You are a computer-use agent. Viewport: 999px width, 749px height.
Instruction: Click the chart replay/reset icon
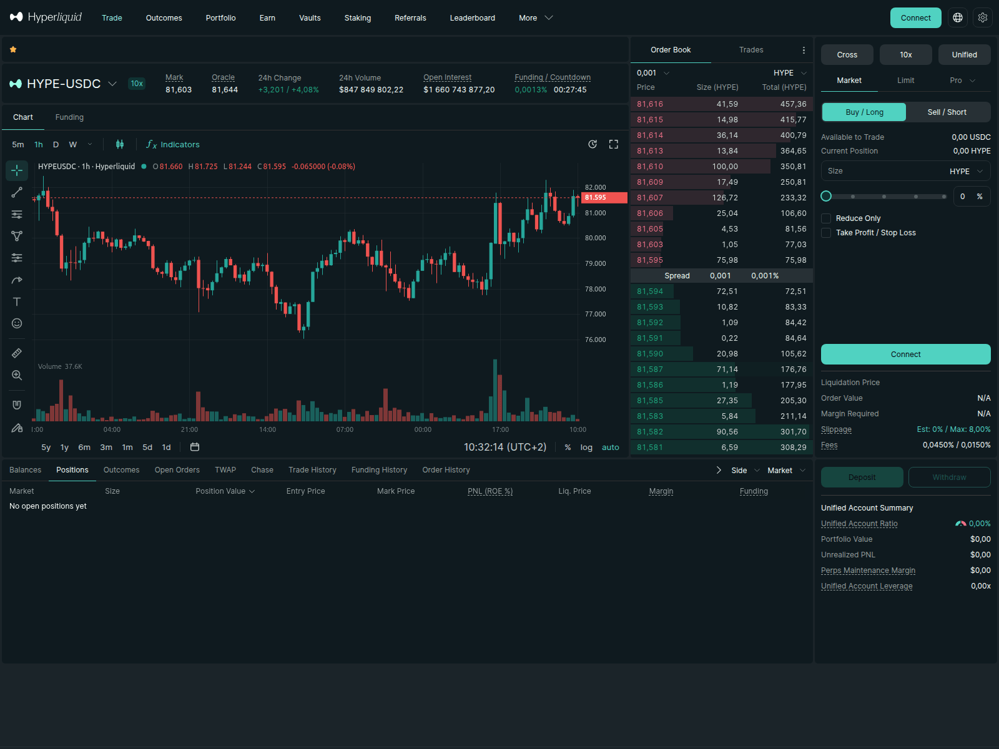[593, 144]
